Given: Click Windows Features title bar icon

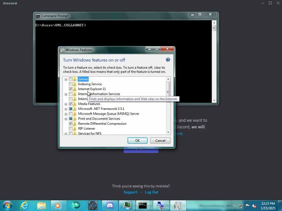Looking at the screenshot, I should [x=62, y=50].
